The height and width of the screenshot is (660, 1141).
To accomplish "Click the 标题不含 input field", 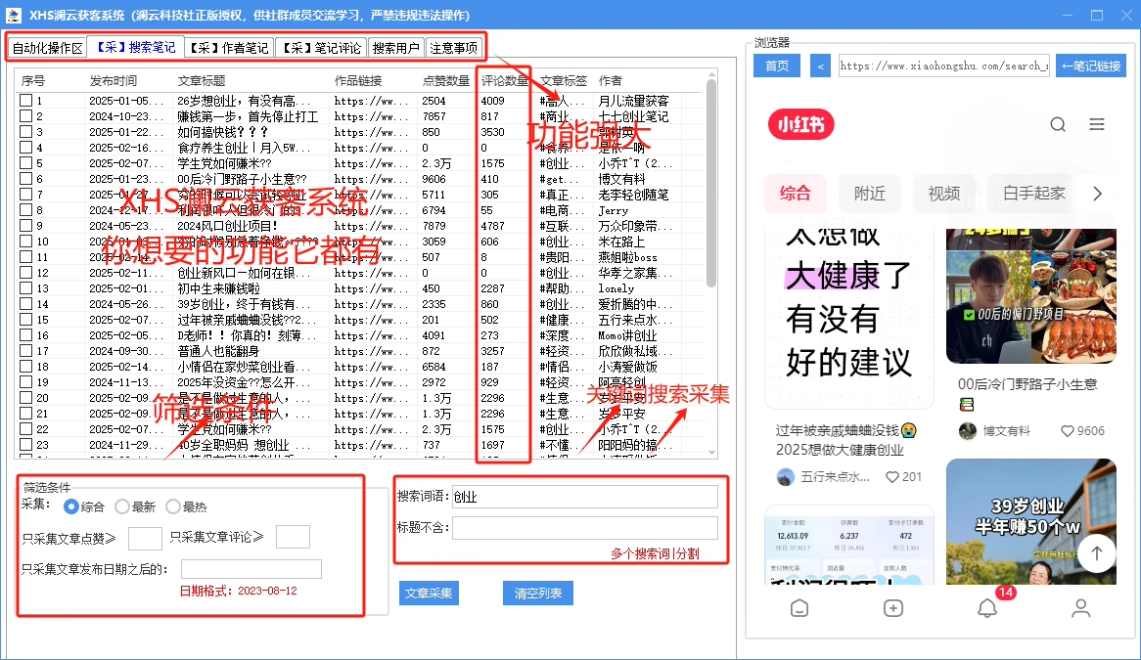I will tap(585, 528).
